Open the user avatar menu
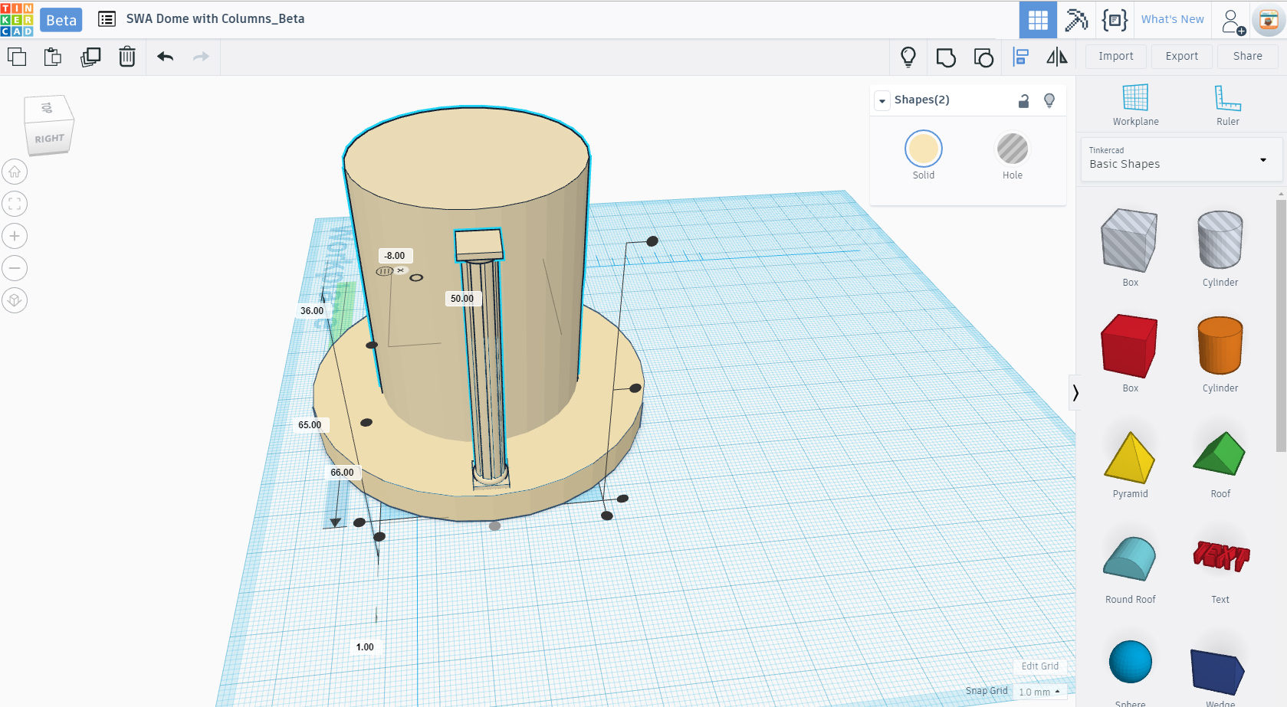Image resolution: width=1287 pixels, height=707 pixels. coord(1269,21)
